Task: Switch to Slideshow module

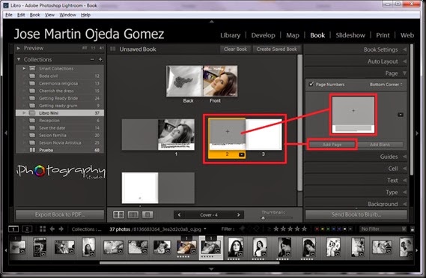Action: coord(350,35)
